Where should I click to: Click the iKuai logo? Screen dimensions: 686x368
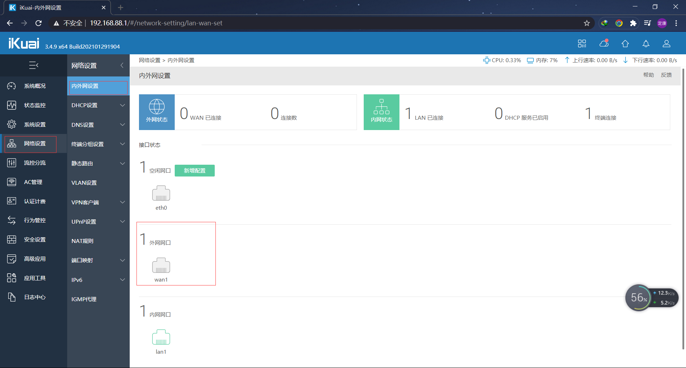24,43
